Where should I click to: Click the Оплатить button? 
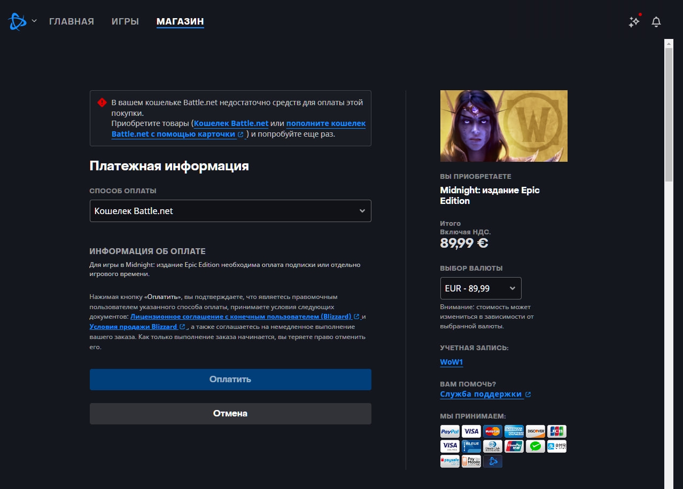click(x=230, y=380)
